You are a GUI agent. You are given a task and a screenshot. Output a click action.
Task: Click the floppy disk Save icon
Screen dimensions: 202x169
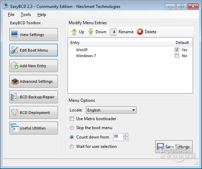click(160, 146)
